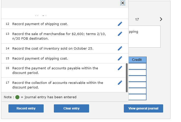
Task: Open View general journal
Action: pyautogui.click(x=143, y=108)
